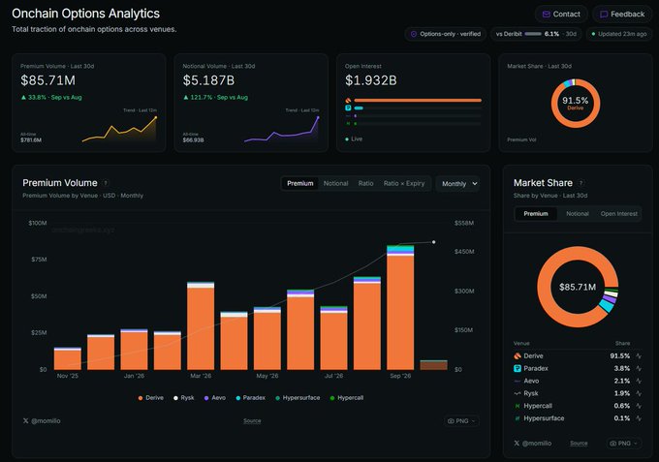The height and width of the screenshot is (462, 659).
Task: Open the trend sparkline icon for Aevo row
Action: click(639, 381)
